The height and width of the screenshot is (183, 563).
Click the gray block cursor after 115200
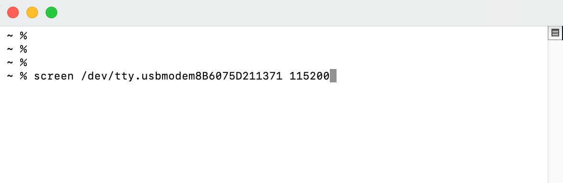[333, 76]
